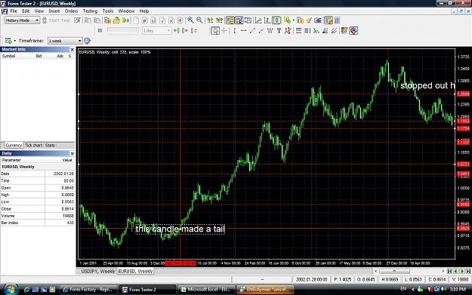Click the line chart type icon

(x=258, y=20)
